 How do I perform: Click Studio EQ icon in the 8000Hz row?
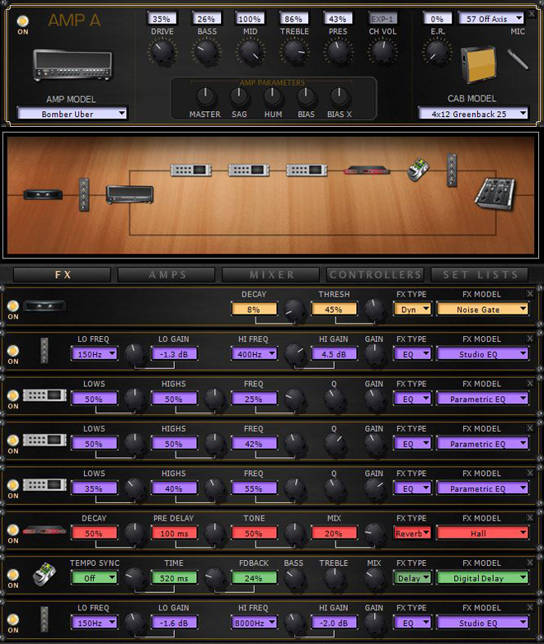pos(45,619)
